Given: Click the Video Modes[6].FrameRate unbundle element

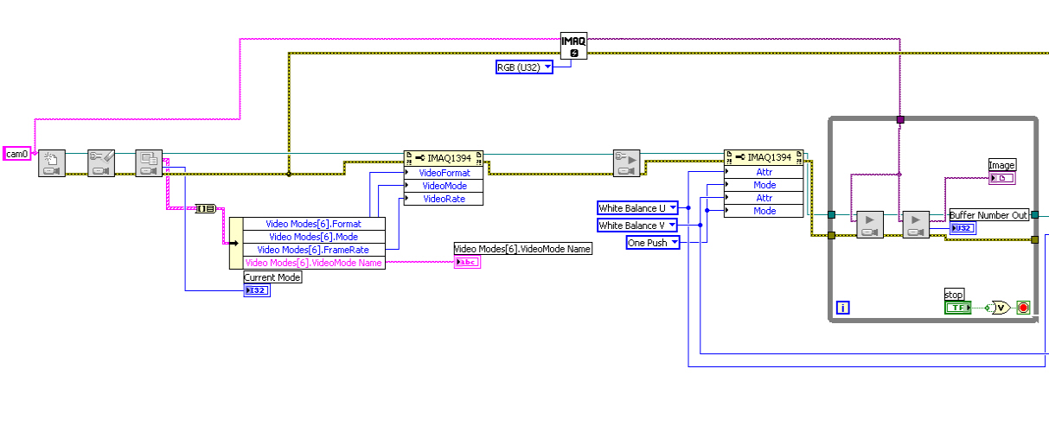Looking at the screenshot, I should pyautogui.click(x=313, y=250).
